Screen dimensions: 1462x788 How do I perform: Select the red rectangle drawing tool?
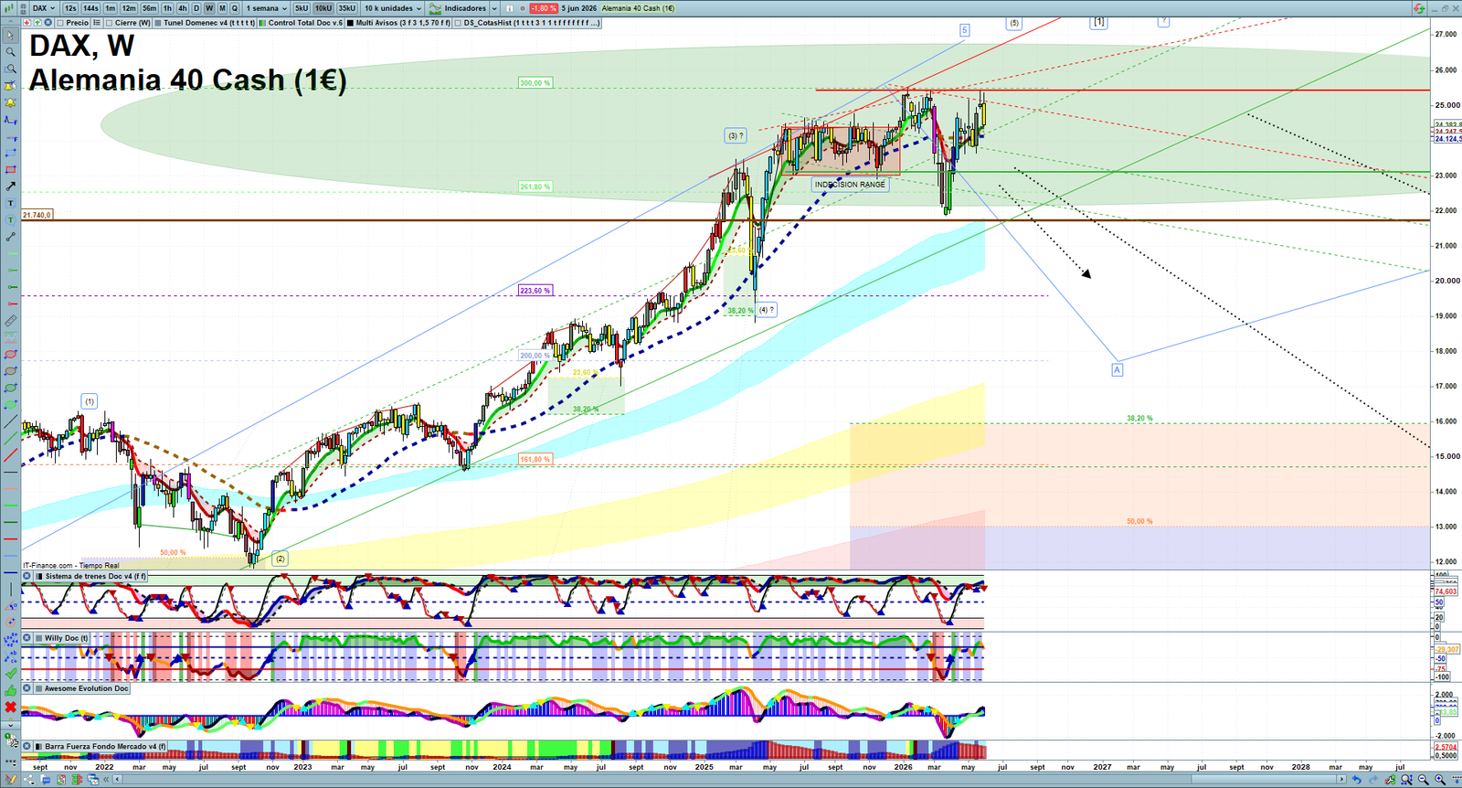click(x=11, y=170)
